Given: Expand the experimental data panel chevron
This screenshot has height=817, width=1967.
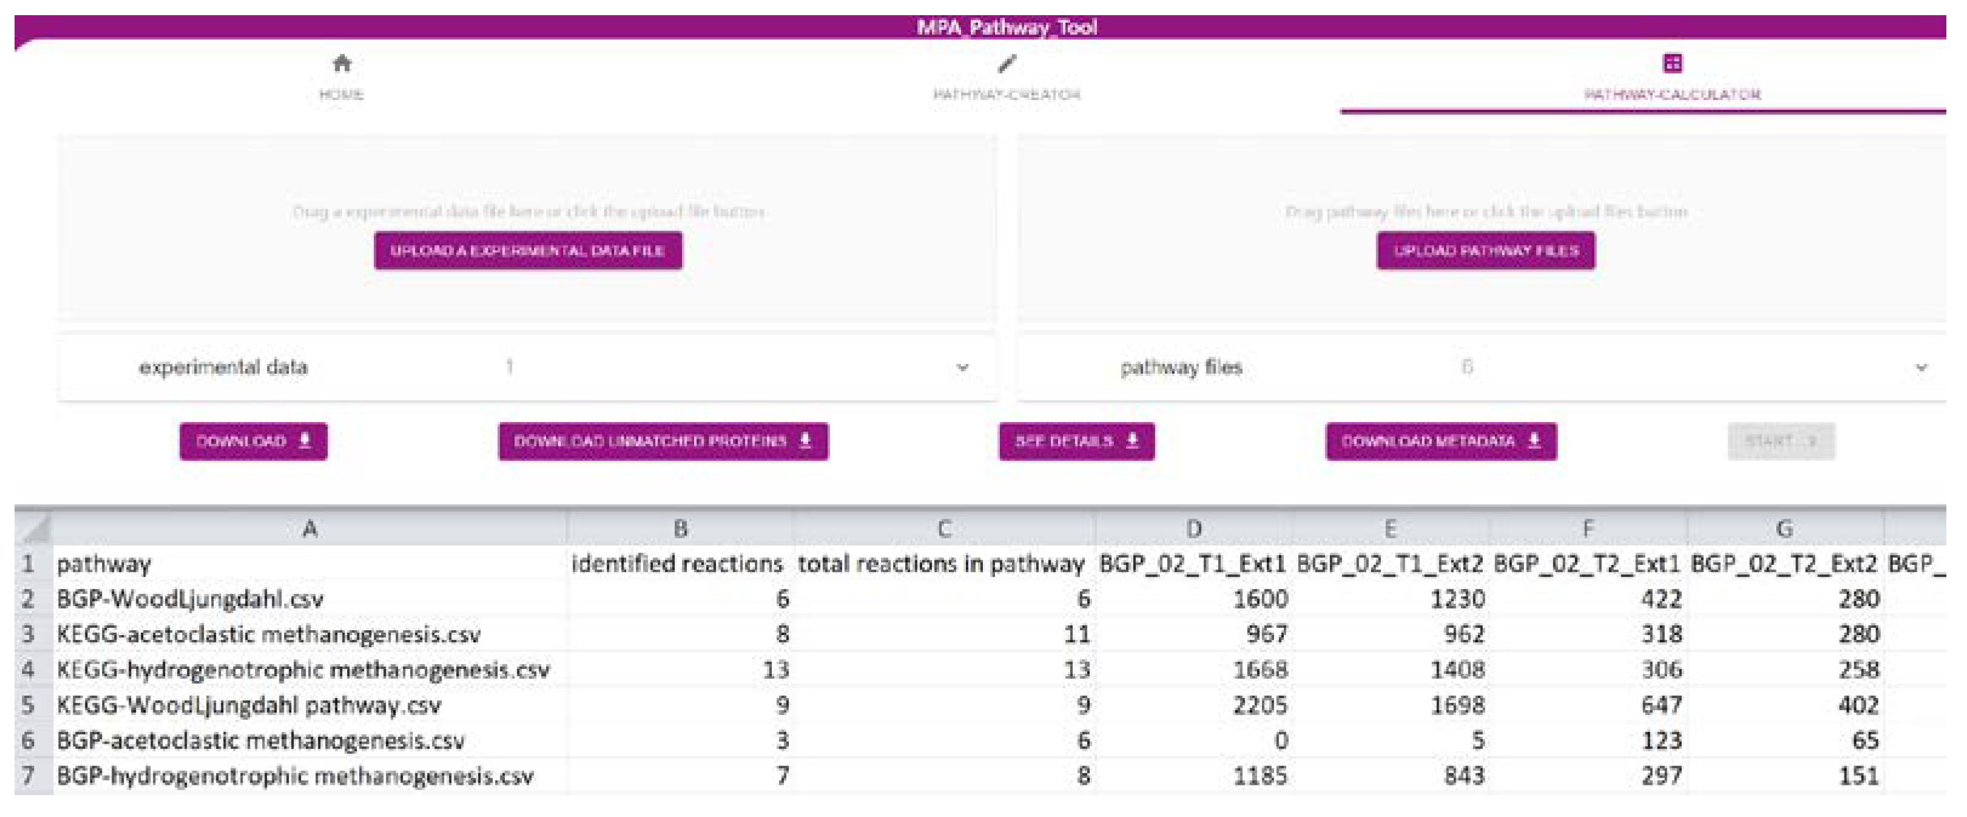Looking at the screenshot, I should coord(963,368).
